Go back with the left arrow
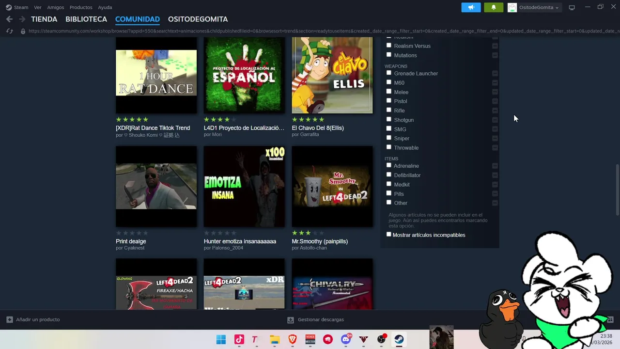Screen dimensions: 620x349 9,19
